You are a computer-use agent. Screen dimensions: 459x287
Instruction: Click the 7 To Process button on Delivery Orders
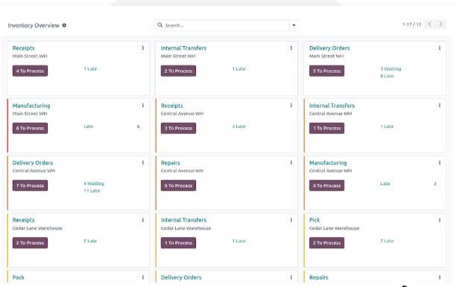point(30,186)
